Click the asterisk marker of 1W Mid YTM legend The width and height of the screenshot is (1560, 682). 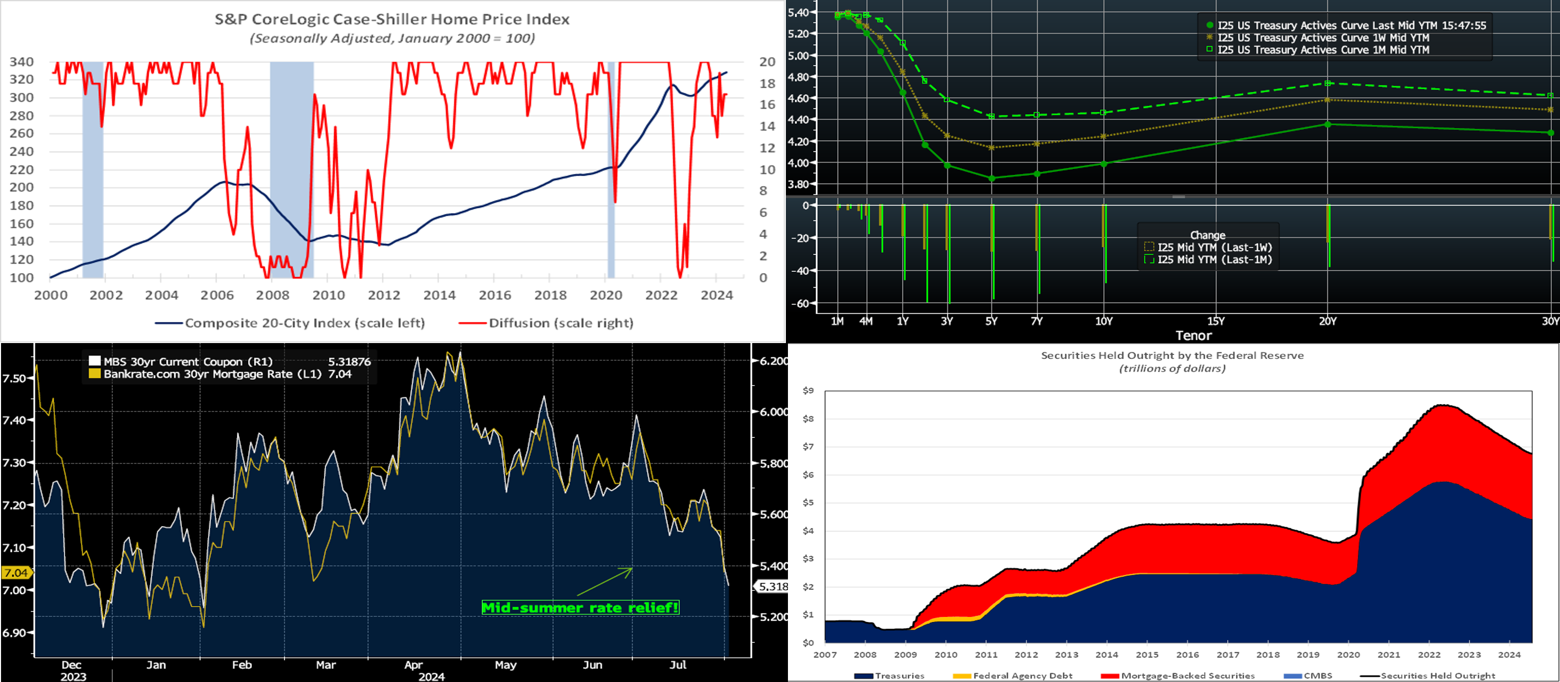[x=1209, y=37]
